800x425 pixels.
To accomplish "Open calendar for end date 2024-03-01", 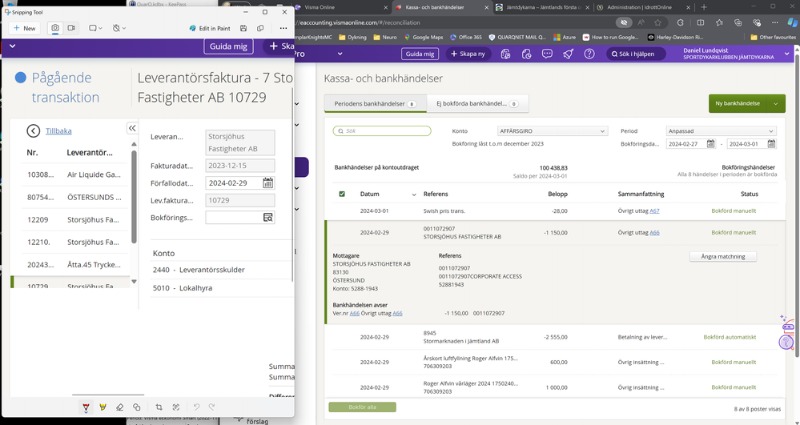I will pyautogui.click(x=771, y=144).
